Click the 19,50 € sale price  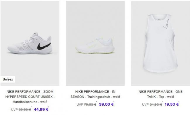tap(172, 104)
